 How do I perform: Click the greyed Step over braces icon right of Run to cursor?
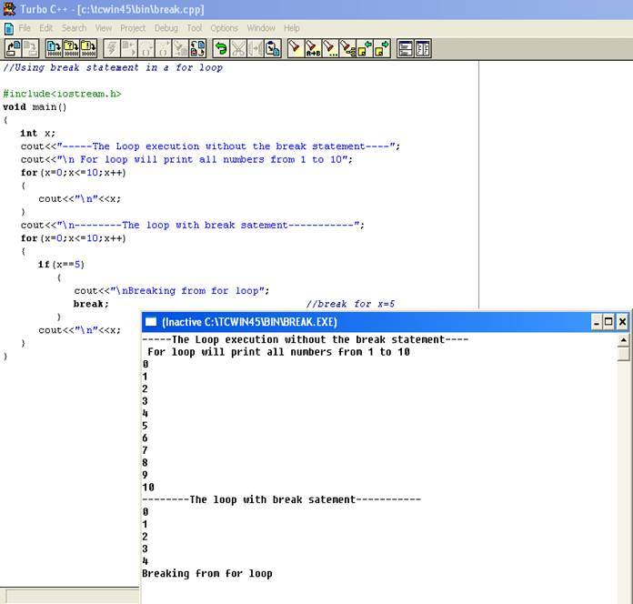(x=146, y=48)
